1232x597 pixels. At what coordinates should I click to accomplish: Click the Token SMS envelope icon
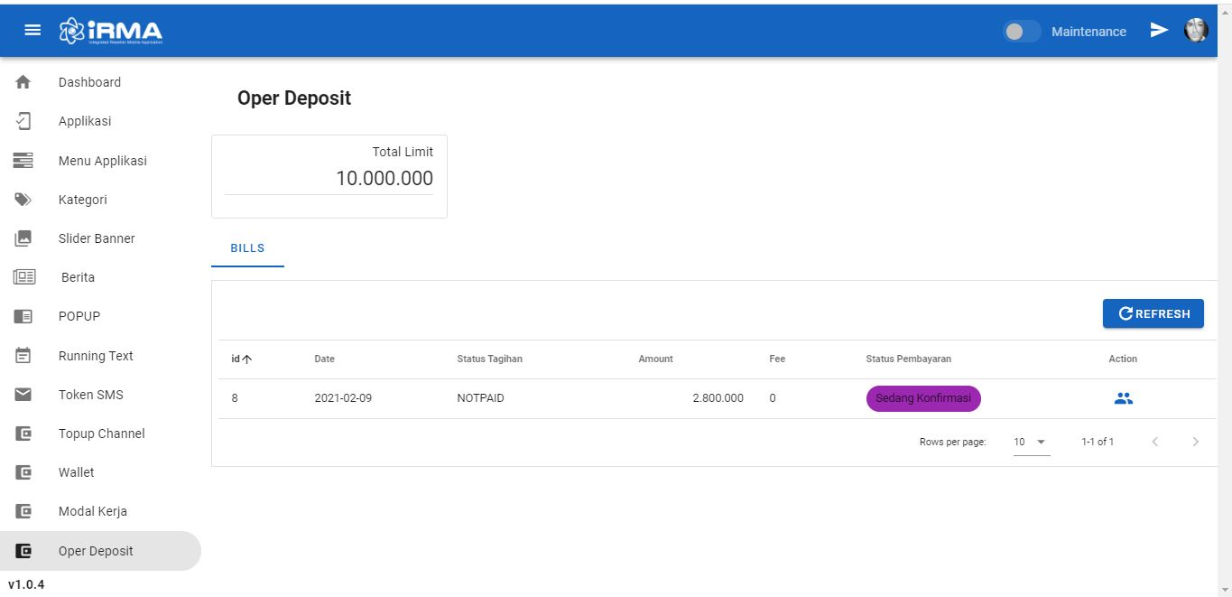coord(23,395)
